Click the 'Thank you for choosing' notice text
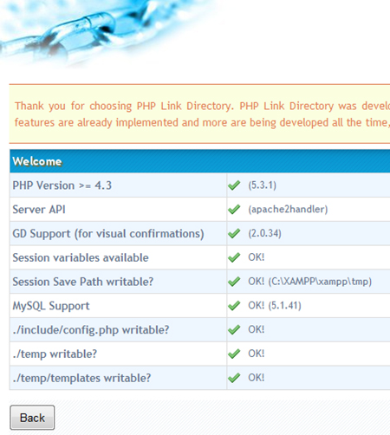The height and width of the screenshot is (435, 390). [202, 114]
